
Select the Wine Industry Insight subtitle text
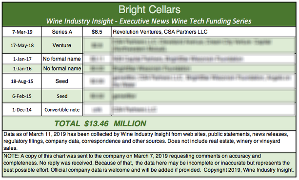click(x=149, y=21)
